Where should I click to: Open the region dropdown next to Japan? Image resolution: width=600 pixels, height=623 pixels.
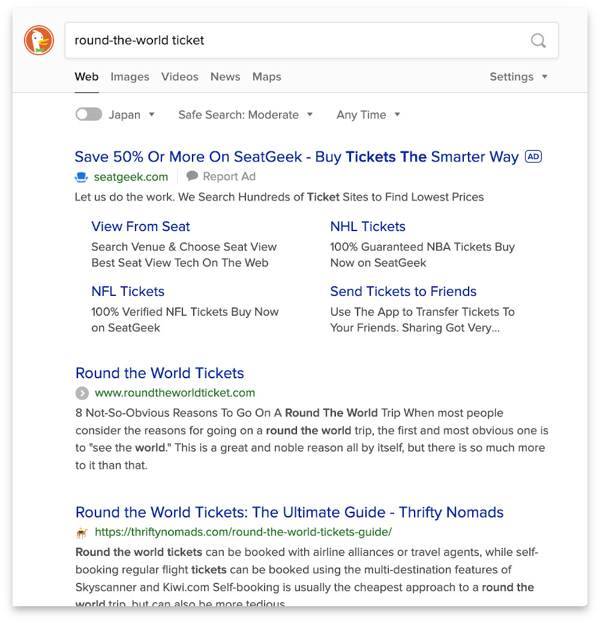tap(152, 114)
